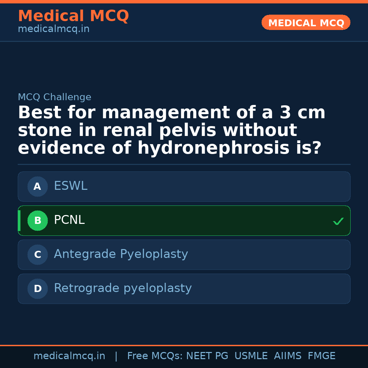Choose the Antegrade Pyeloplasty answer text

[x=121, y=254]
